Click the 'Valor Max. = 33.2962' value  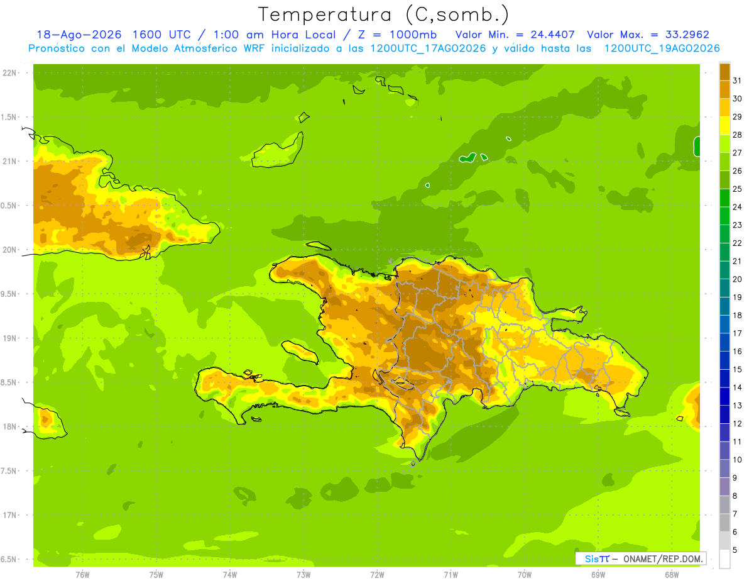(x=648, y=35)
